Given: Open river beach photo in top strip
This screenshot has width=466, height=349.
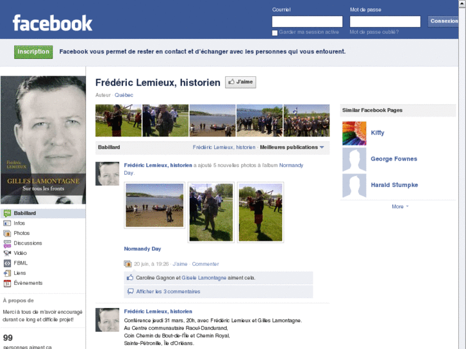Looking at the screenshot, I should [213, 120].
